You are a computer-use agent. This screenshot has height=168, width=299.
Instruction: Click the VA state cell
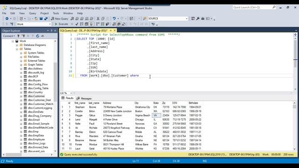point(157,115)
